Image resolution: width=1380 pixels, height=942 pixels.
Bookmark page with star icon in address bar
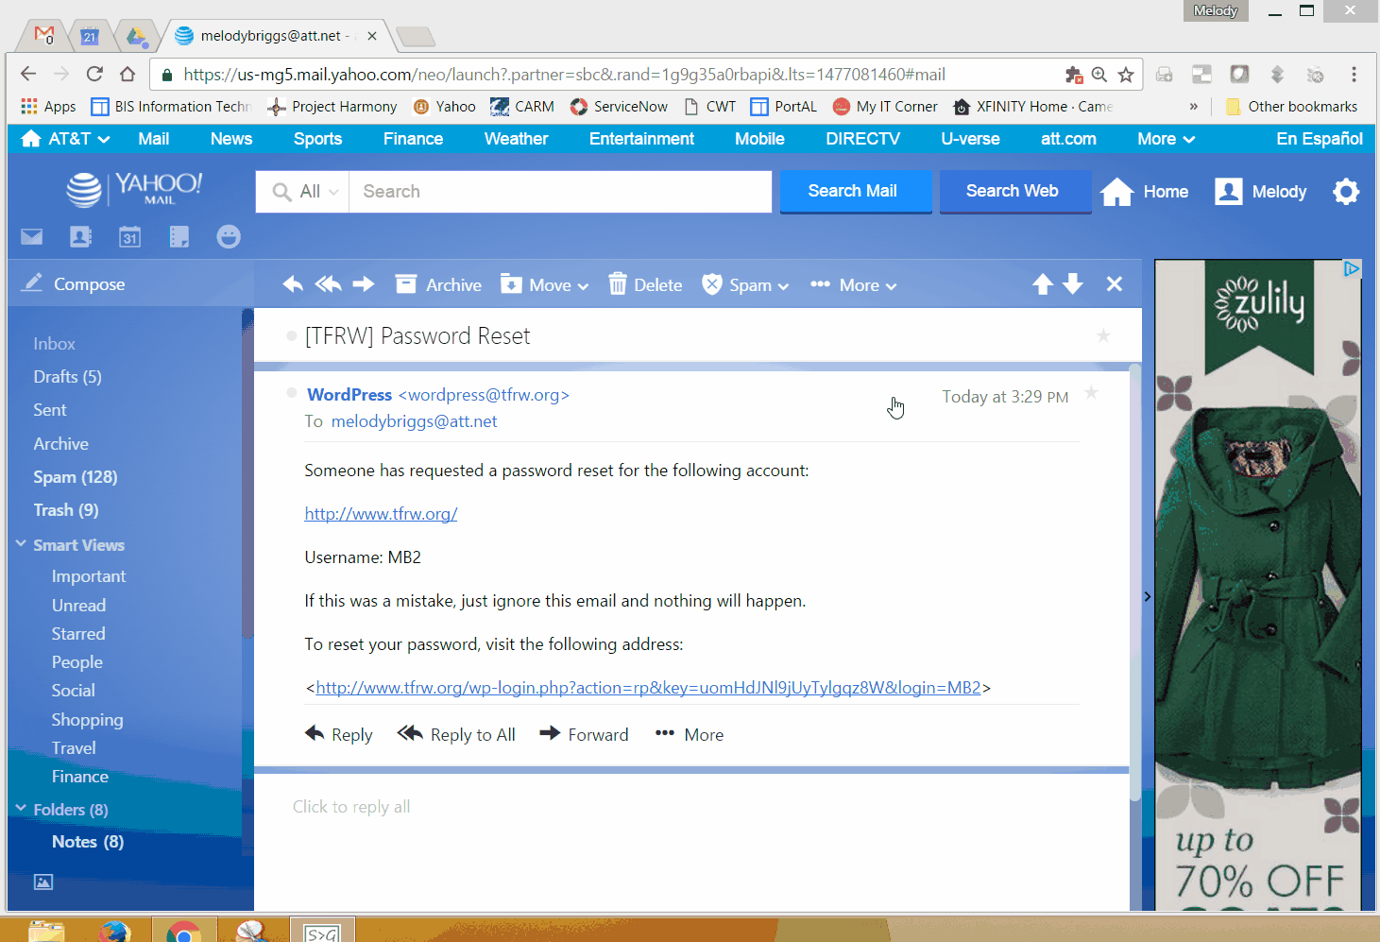[1126, 75]
